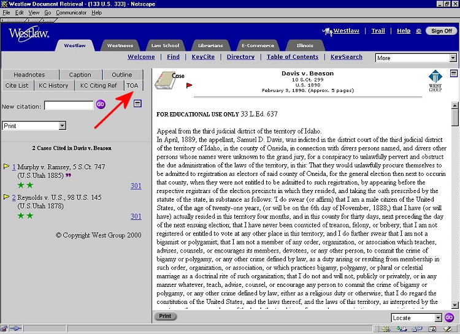Screen dimensions: 460x334
Task: Click green depth stars under Reynolds v. U.S.
Action: click(25, 216)
